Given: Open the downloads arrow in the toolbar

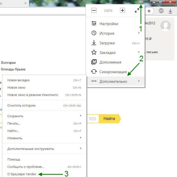Looking at the screenshot, I should (x=170, y=11).
